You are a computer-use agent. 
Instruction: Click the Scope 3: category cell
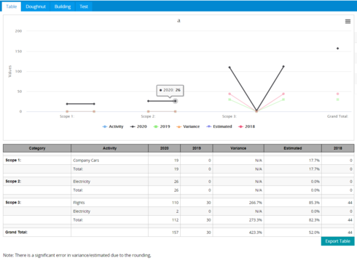tap(37, 203)
